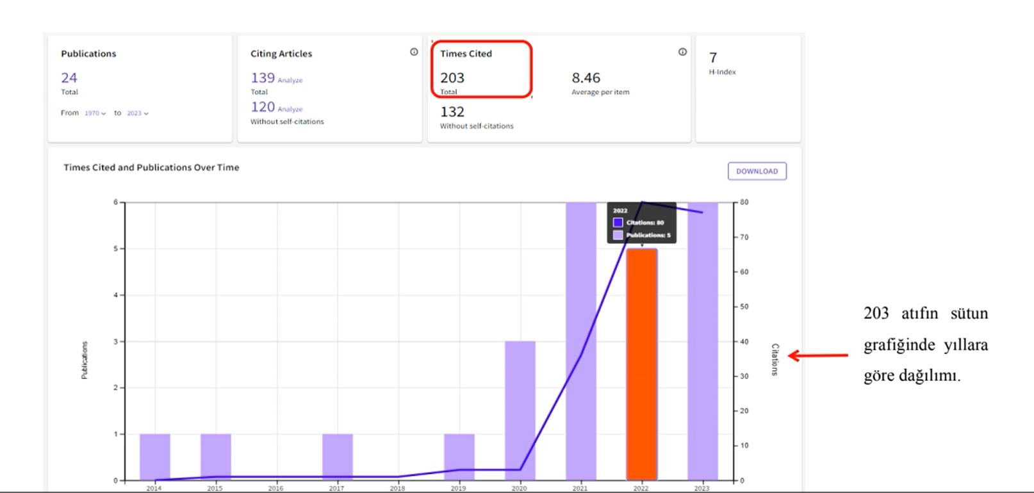
Task: Open the 139 total citing articles link
Action: 263,78
